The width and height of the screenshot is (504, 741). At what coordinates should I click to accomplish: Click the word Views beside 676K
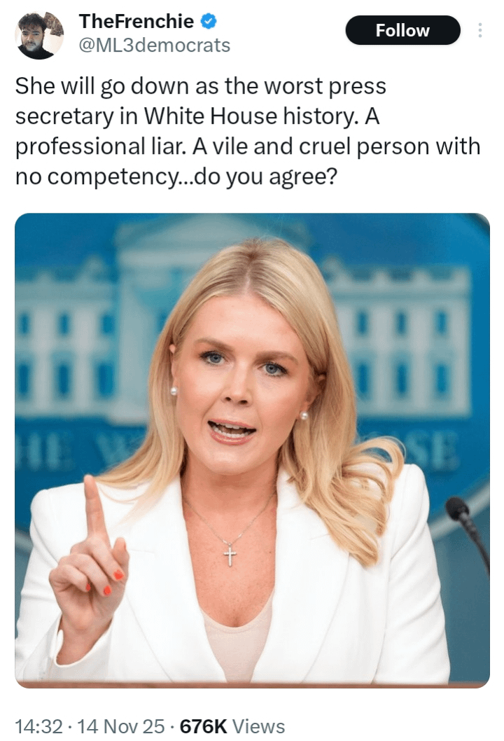259,726
